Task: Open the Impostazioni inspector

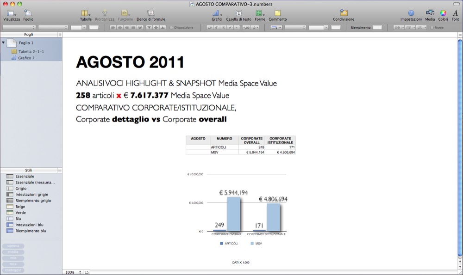Action: coord(411,13)
